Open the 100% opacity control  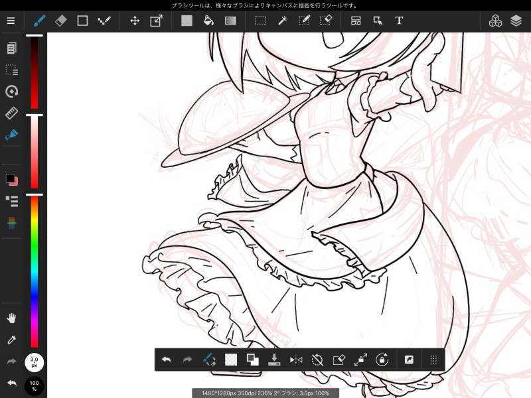pyautogui.click(x=35, y=386)
